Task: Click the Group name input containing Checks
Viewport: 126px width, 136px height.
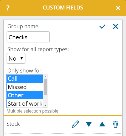Action: click(28, 37)
